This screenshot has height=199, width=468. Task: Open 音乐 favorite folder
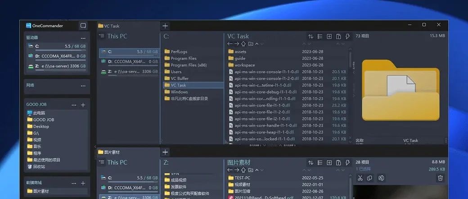coord(34,146)
